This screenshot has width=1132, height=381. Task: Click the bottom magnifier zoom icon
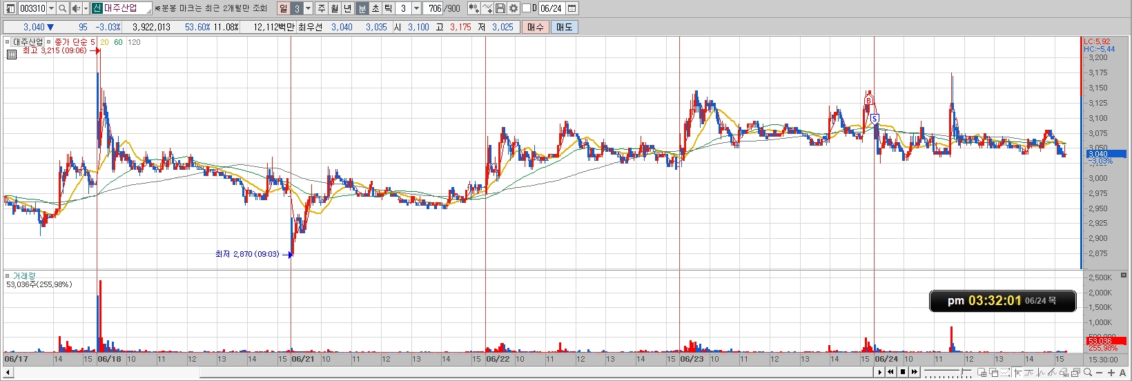[x=1088, y=372]
